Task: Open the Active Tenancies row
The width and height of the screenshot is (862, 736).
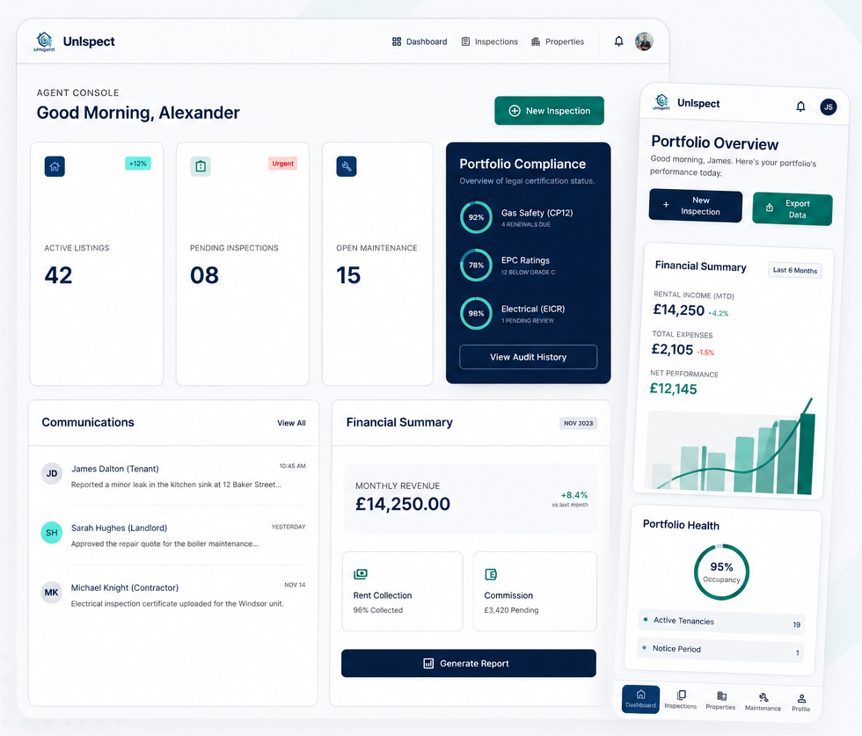Action: click(x=722, y=622)
